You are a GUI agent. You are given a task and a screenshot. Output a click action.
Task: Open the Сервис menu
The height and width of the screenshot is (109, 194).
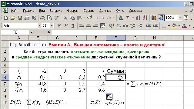pyautogui.click(x=89, y=11)
